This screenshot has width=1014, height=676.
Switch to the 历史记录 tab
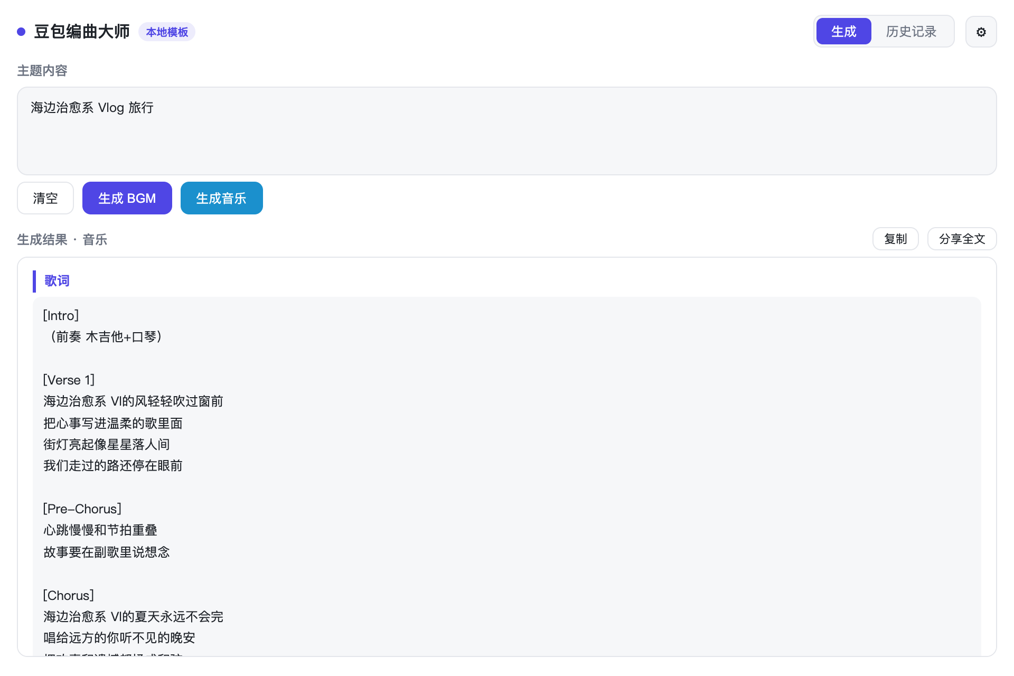point(911,32)
